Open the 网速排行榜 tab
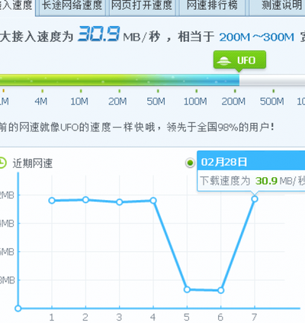 pos(212,5)
